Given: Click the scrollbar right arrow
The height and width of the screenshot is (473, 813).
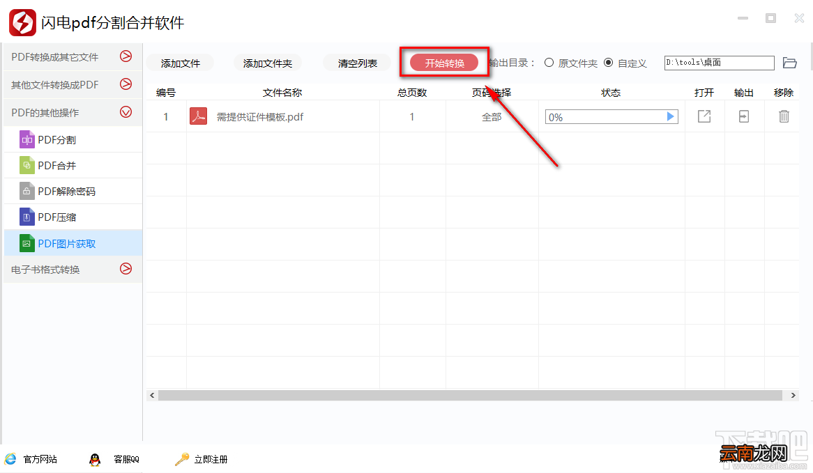Looking at the screenshot, I should (793, 395).
